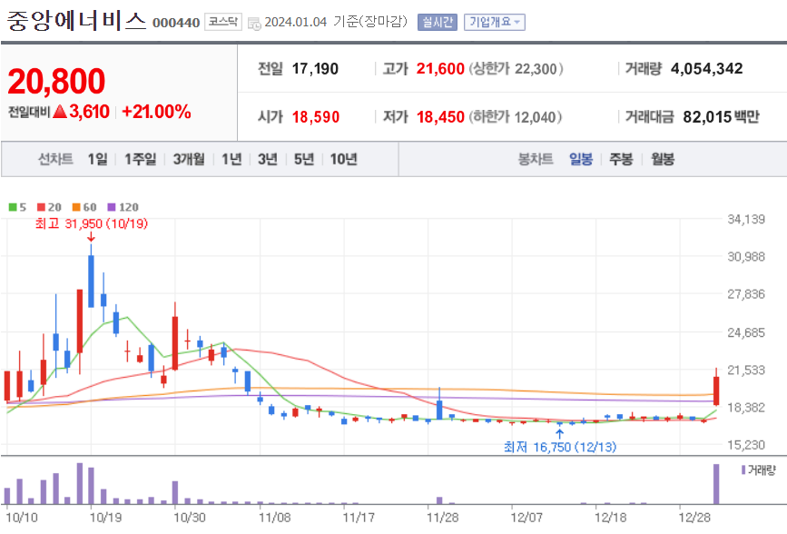
Task: Select the 일봉 daily candle chart
Action: 581,159
